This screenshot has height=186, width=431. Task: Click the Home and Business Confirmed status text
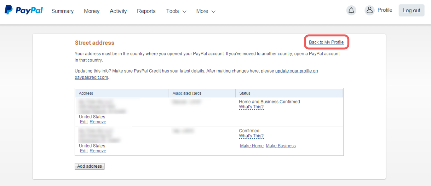pos(269,102)
